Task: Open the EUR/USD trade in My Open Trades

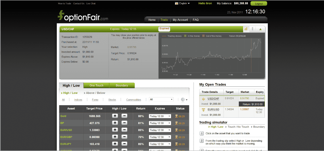Action: 213,109
